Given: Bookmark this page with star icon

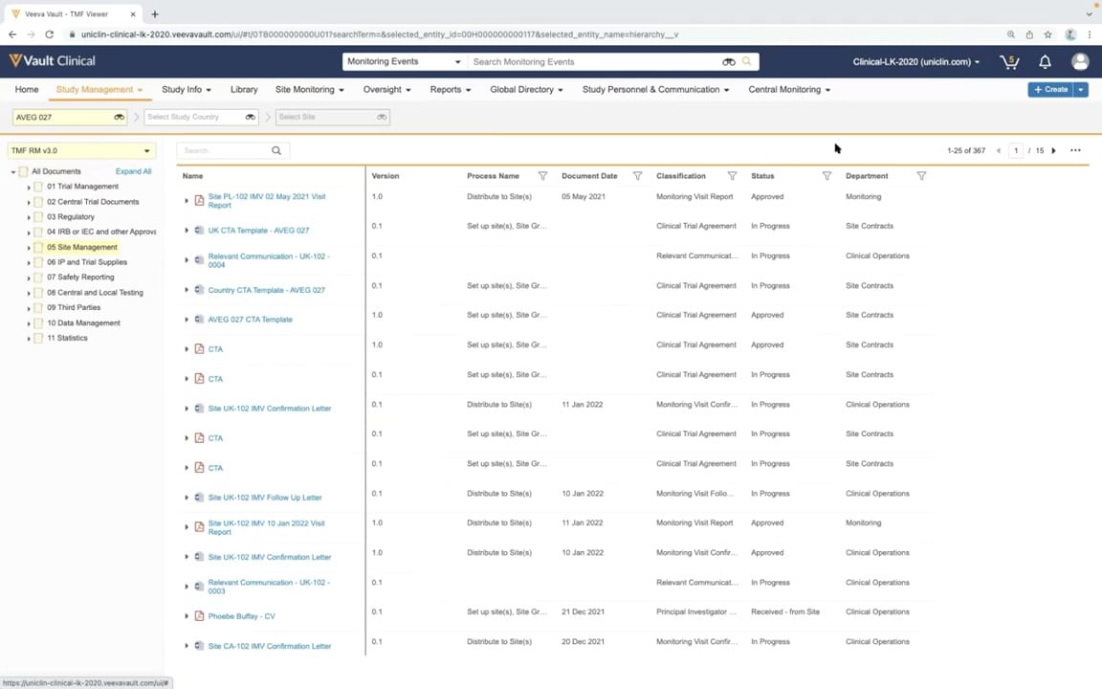Looking at the screenshot, I should [x=1047, y=33].
